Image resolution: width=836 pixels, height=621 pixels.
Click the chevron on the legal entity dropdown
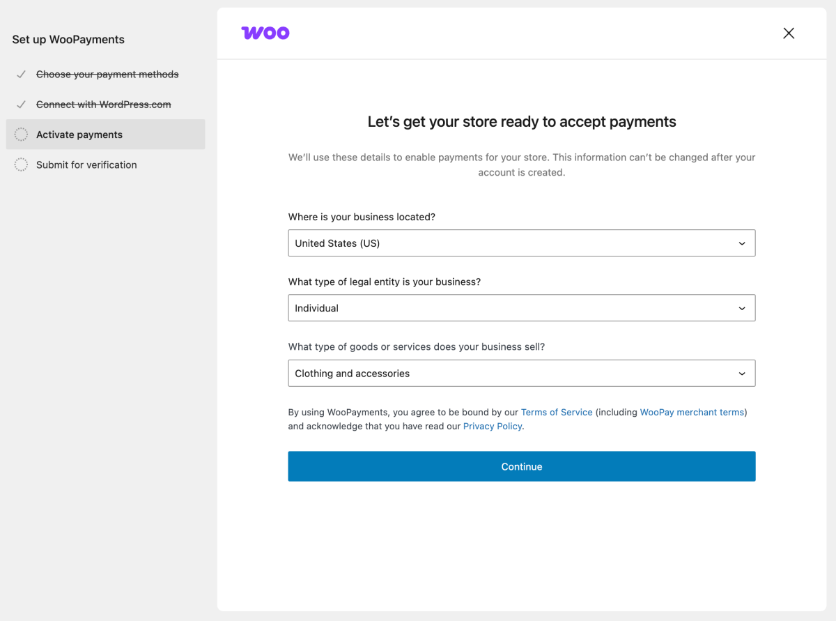click(x=741, y=307)
